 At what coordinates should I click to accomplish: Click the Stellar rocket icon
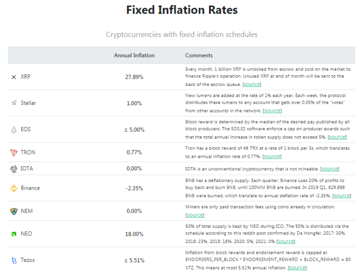14,103
